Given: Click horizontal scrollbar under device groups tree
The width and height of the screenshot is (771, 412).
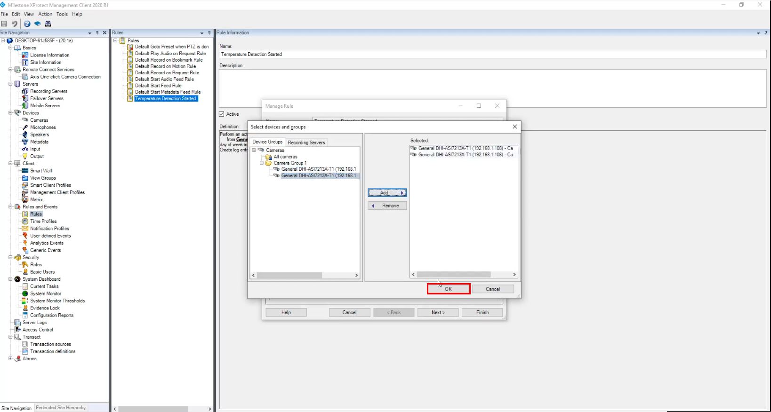Looking at the screenshot, I should pyautogui.click(x=305, y=275).
